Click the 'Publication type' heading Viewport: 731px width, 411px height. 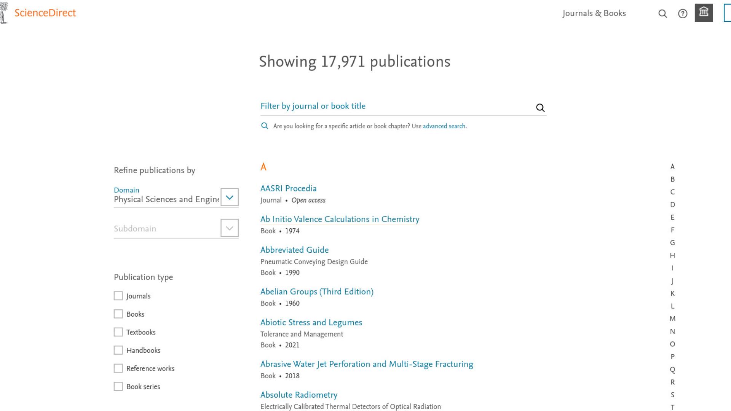point(143,277)
